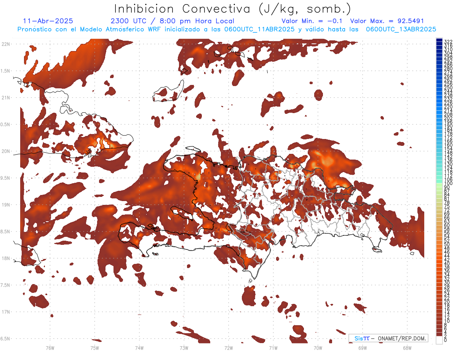This screenshot has width=457, height=353.
Task: Click the title "Inhibicion Convectiva (J/kg, somb.)"
Action: point(233,8)
